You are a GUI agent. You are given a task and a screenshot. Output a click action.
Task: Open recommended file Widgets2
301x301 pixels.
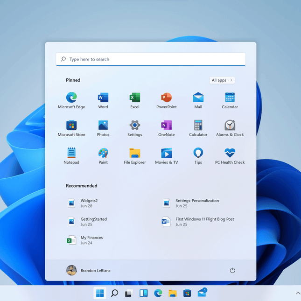[x=83, y=203]
